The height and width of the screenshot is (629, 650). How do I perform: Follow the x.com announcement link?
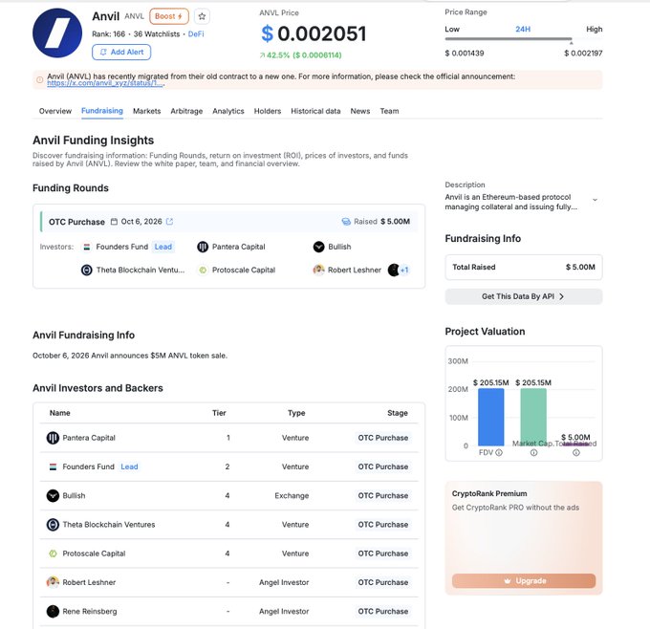click(x=106, y=83)
